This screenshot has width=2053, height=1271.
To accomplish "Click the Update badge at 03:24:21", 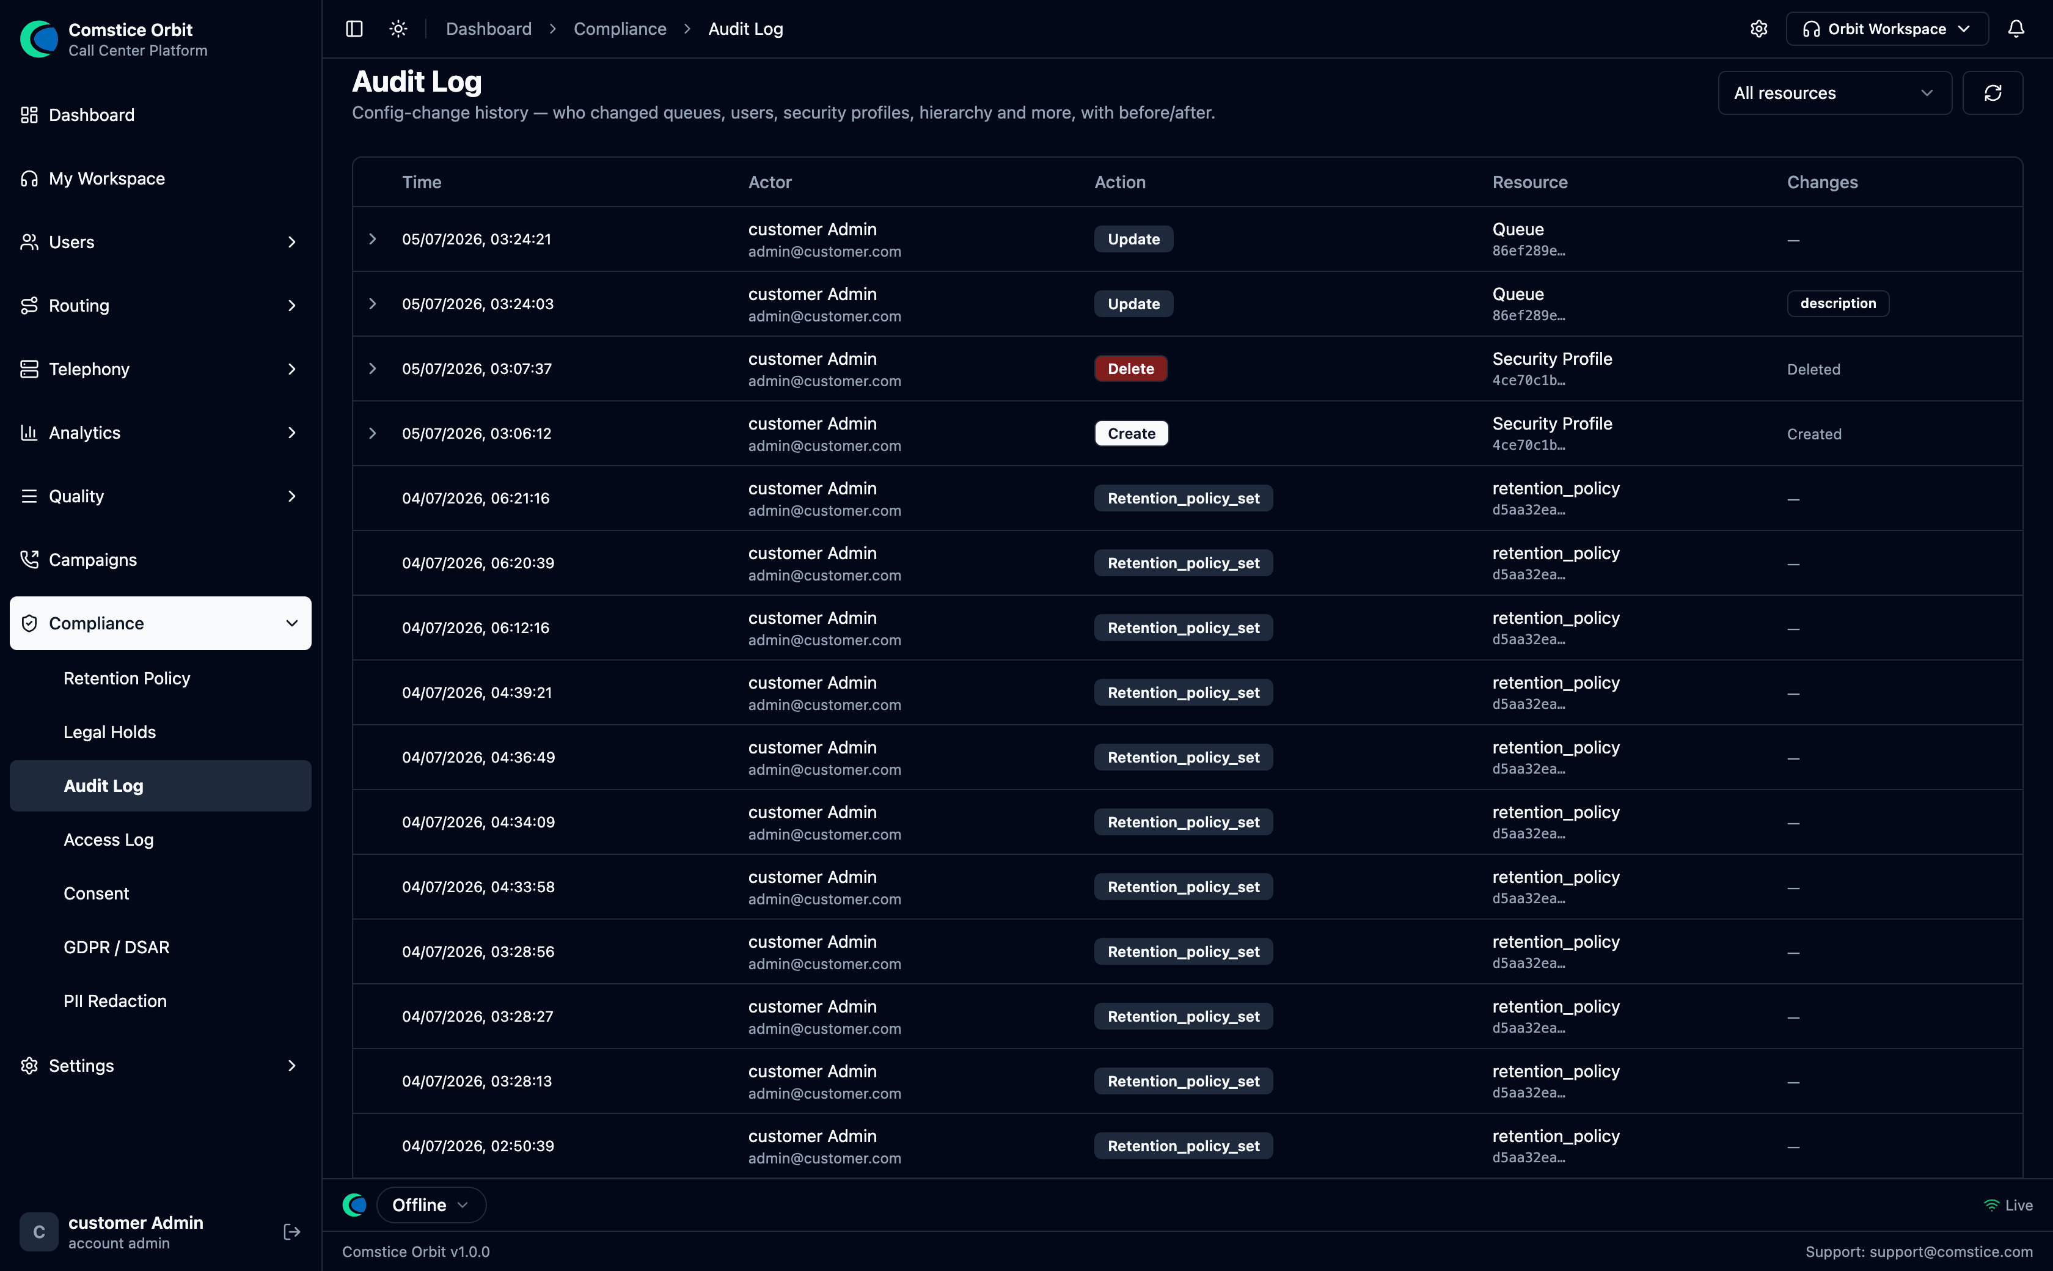I will point(1133,239).
